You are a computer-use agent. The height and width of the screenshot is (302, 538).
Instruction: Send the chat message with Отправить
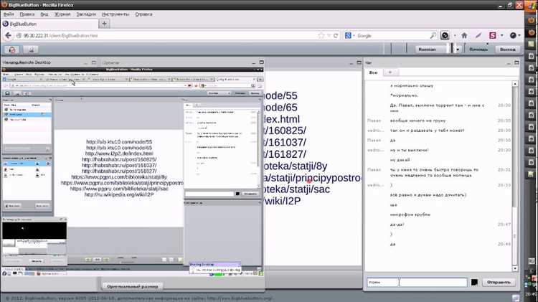click(499, 282)
